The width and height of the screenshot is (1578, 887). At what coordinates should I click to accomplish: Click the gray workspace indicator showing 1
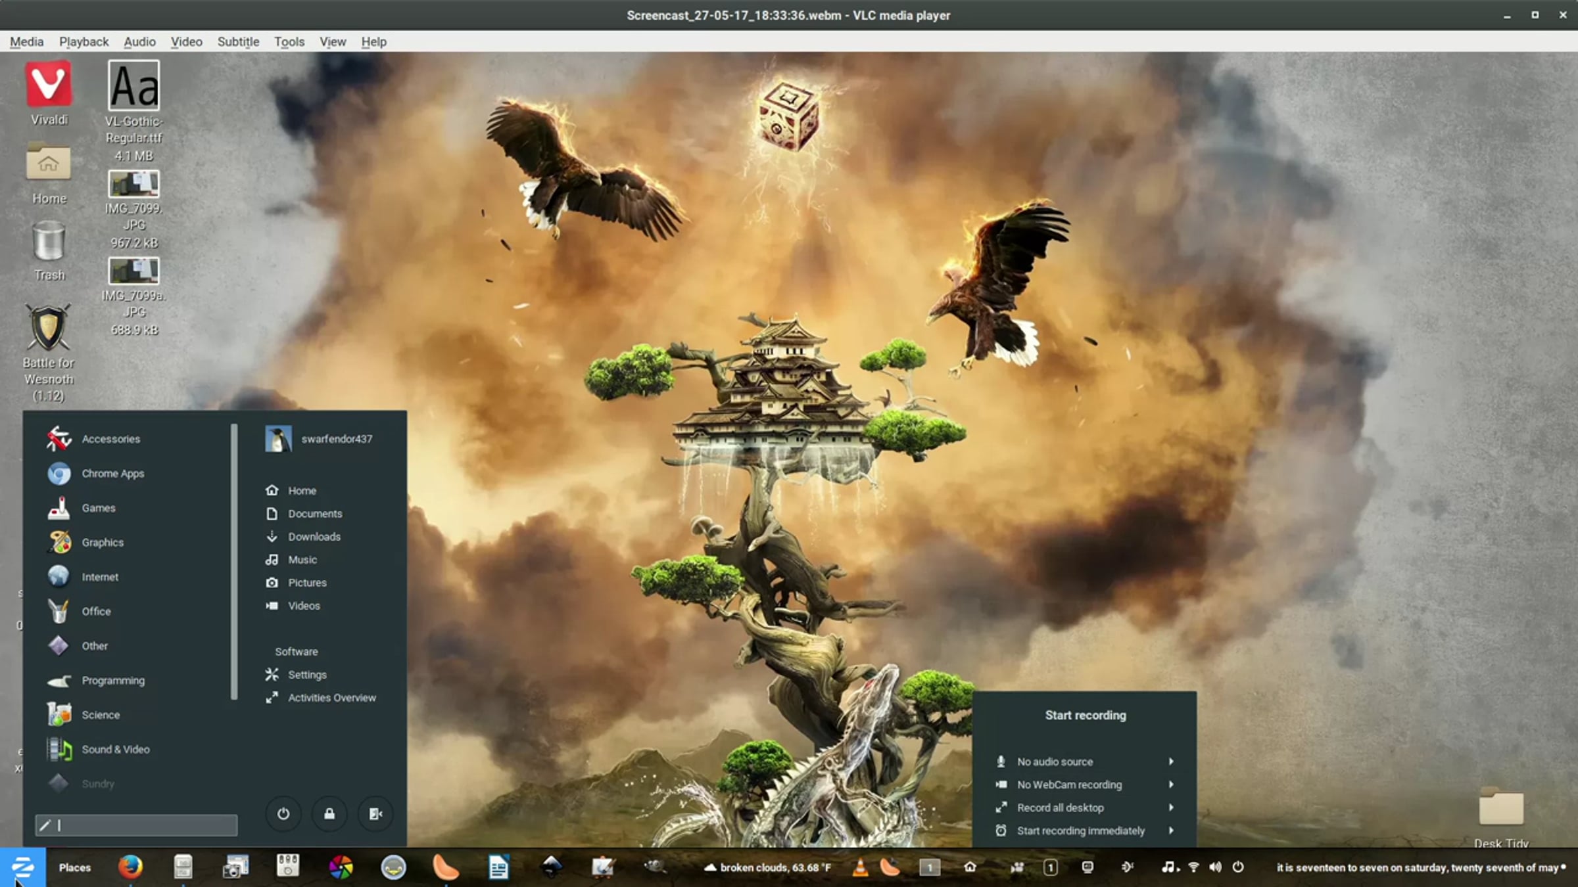click(930, 867)
